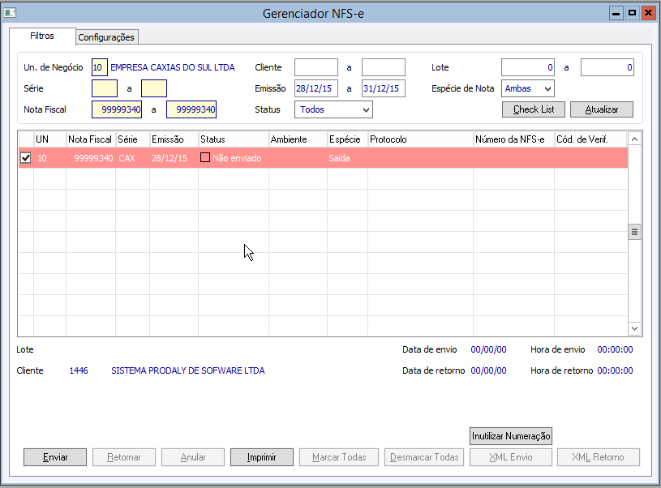Click the scroll down arrow of the grid
The width and height of the screenshot is (661, 488).
click(x=634, y=328)
